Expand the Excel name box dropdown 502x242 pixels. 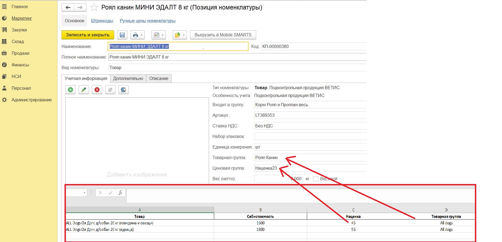coord(84,193)
